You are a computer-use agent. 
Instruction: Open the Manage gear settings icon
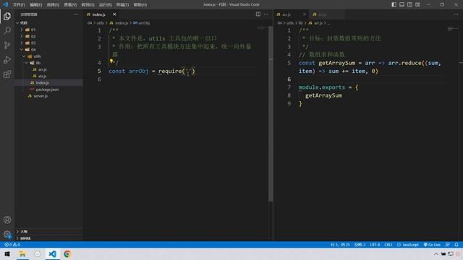click(7, 234)
